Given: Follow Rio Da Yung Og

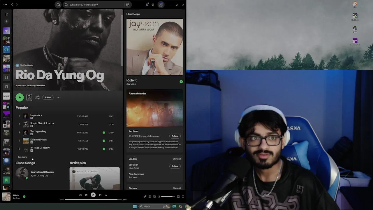Looking at the screenshot, I should click(48, 97).
